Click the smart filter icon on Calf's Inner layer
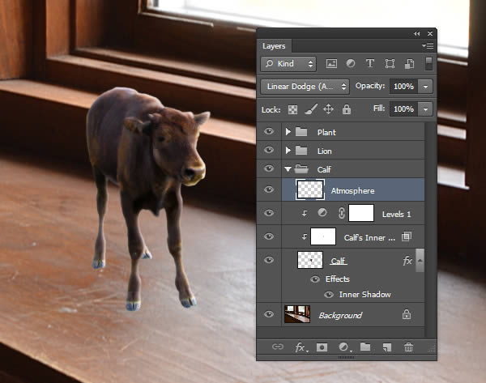This screenshot has height=383, width=486. (407, 236)
